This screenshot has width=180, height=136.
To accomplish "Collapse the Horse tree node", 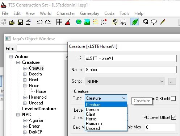I will point(25,86).
